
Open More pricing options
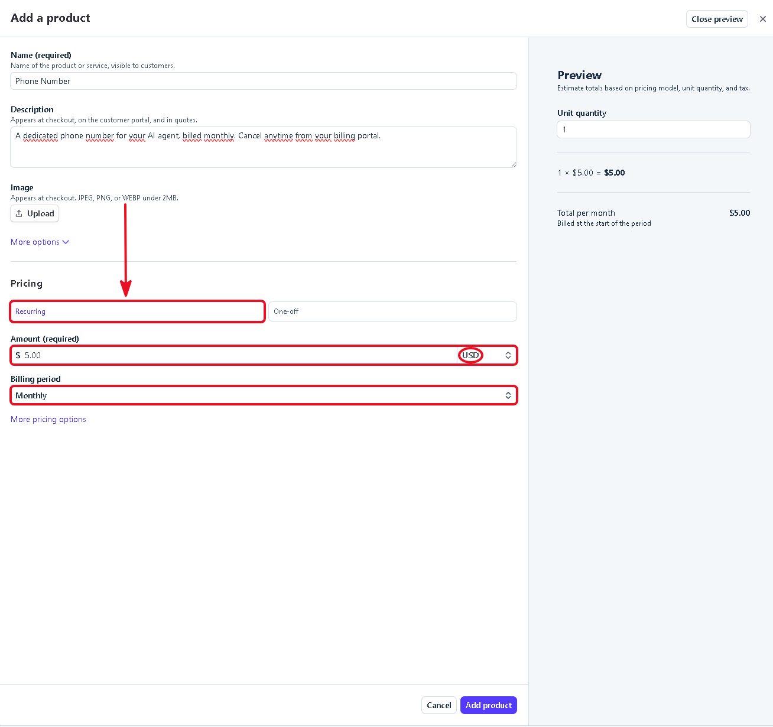click(x=48, y=419)
